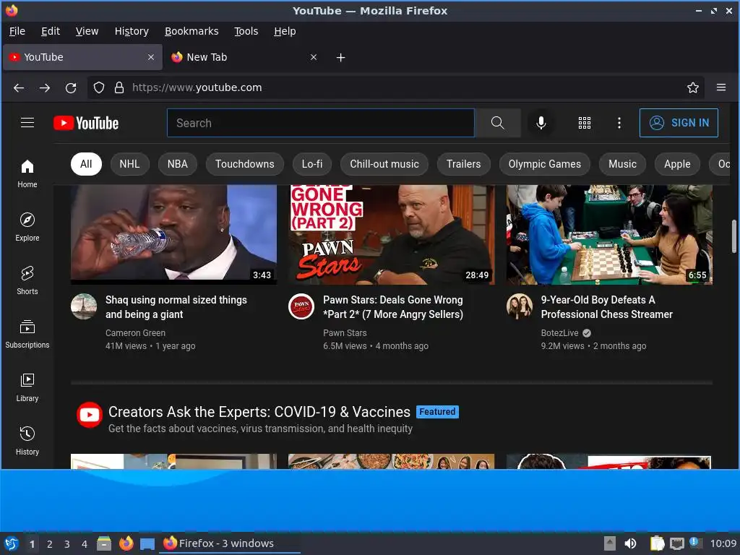Select the Chill-out music filter chip
Image resolution: width=740 pixels, height=555 pixels.
click(x=384, y=164)
